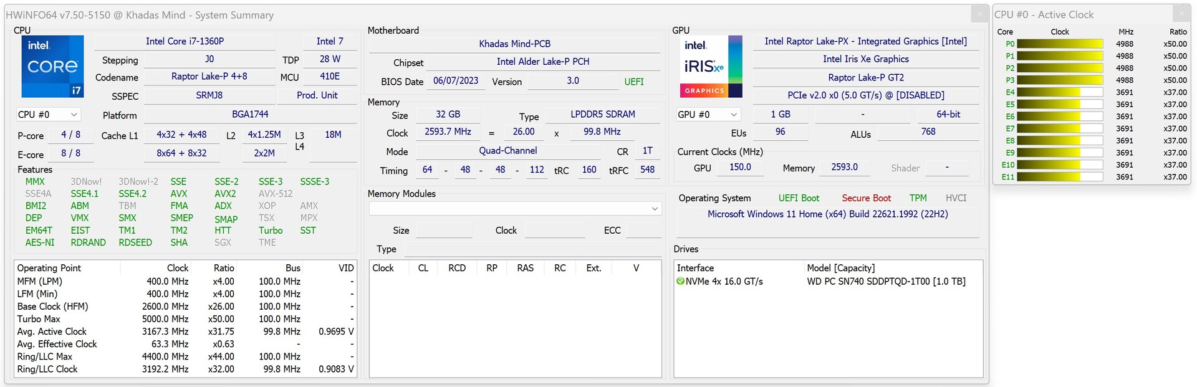Click the memory modules RCD column header
Screen dimensions: 1197x387
[457, 268]
